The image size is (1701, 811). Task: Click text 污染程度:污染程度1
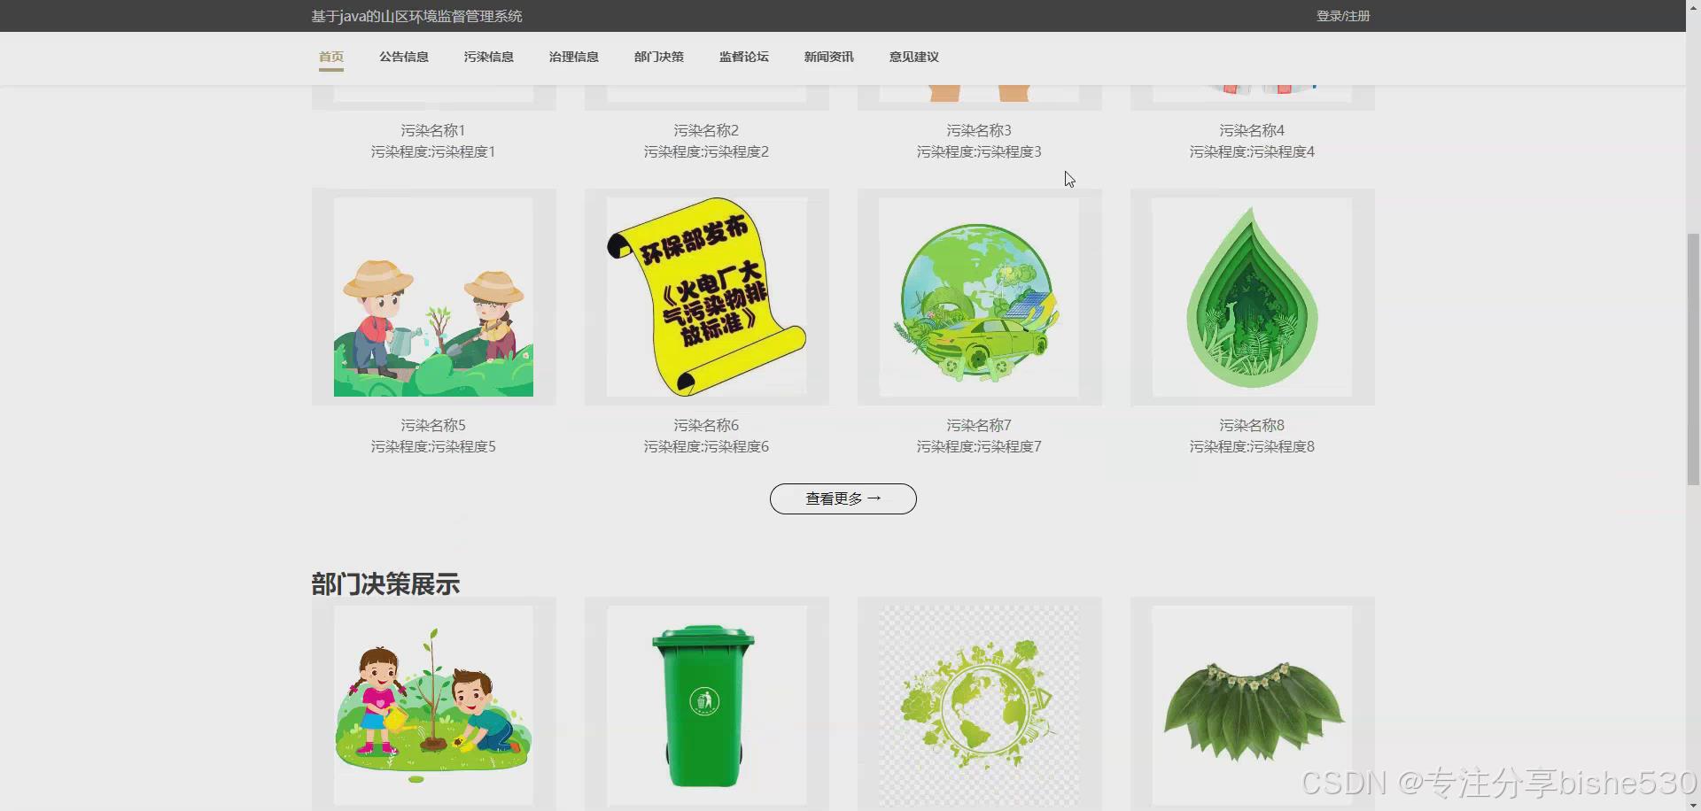pyautogui.click(x=433, y=151)
